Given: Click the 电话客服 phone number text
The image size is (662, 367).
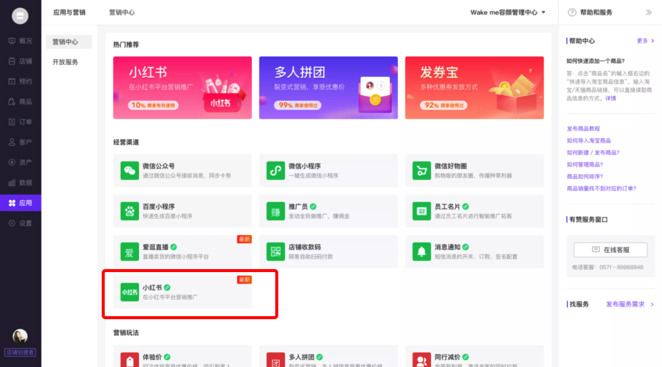Looking at the screenshot, I should [x=607, y=267].
